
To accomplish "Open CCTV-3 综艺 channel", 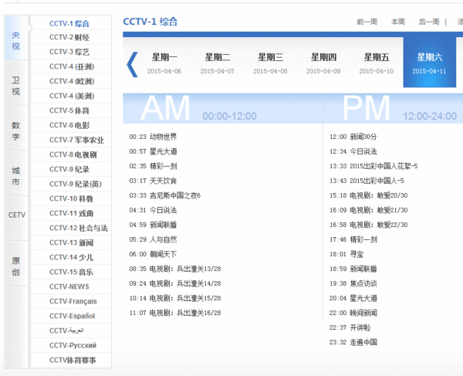I will coord(71,52).
